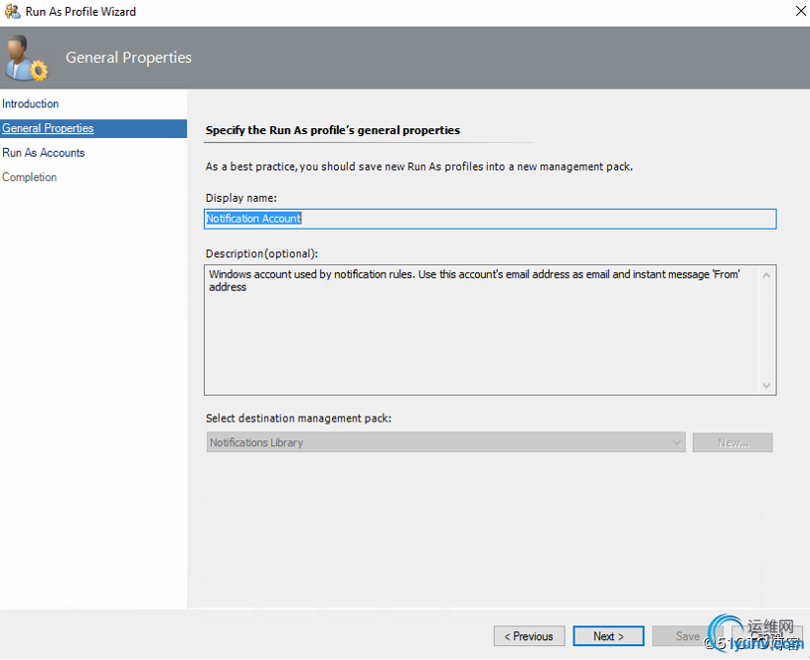The height and width of the screenshot is (660, 810).
Task: Click the Run As Profile Wizard title bar icon
Action: [x=12, y=12]
